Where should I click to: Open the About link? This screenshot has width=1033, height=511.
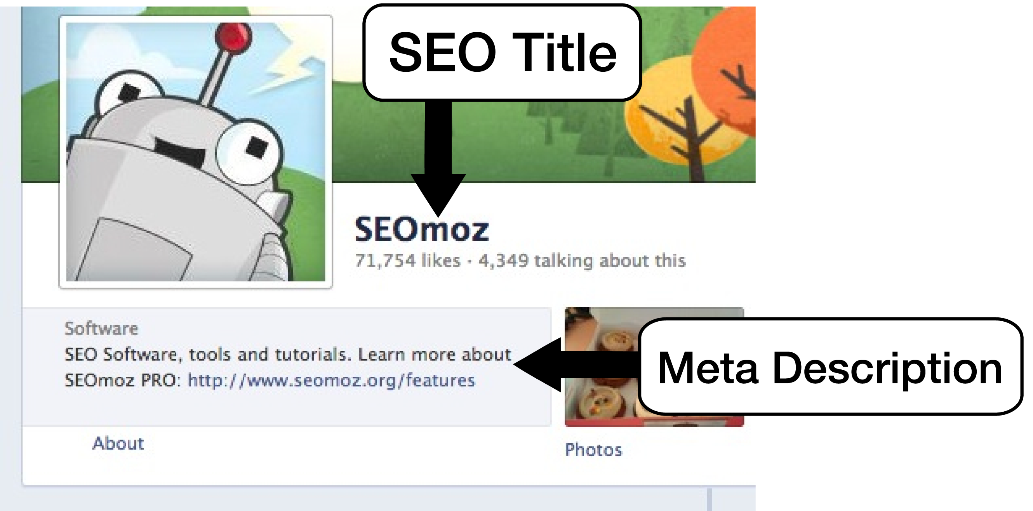point(118,443)
